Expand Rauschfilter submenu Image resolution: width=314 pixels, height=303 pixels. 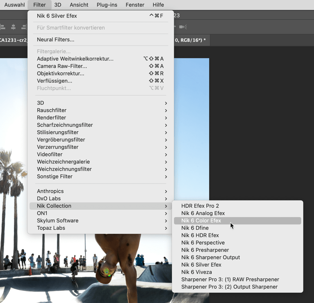(101, 110)
